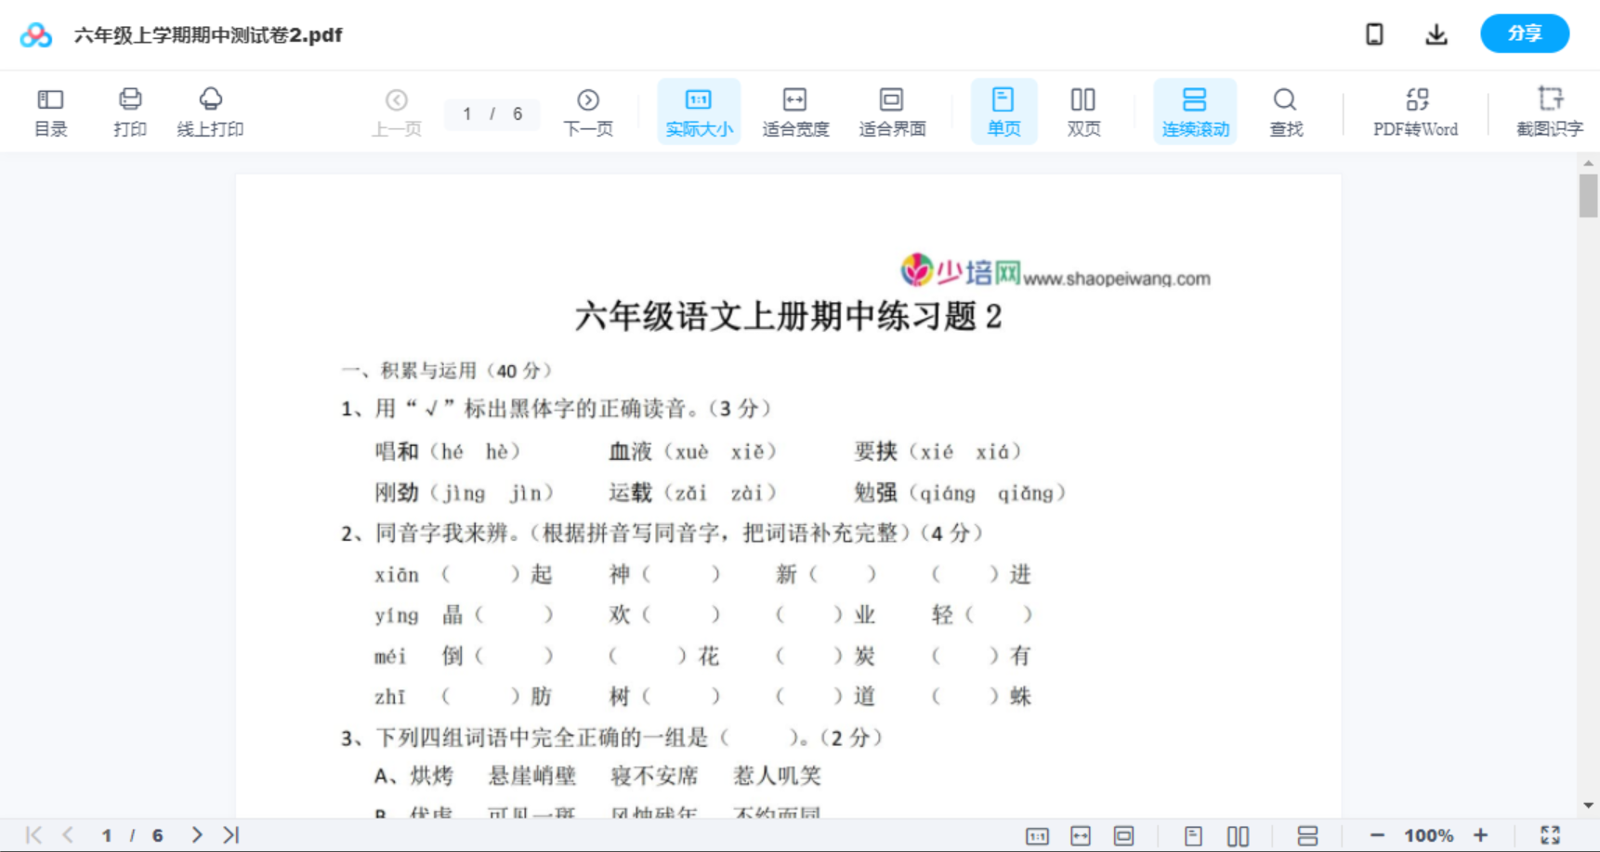Switch to 单页 single page mode
This screenshot has height=852, width=1600.
click(1003, 111)
